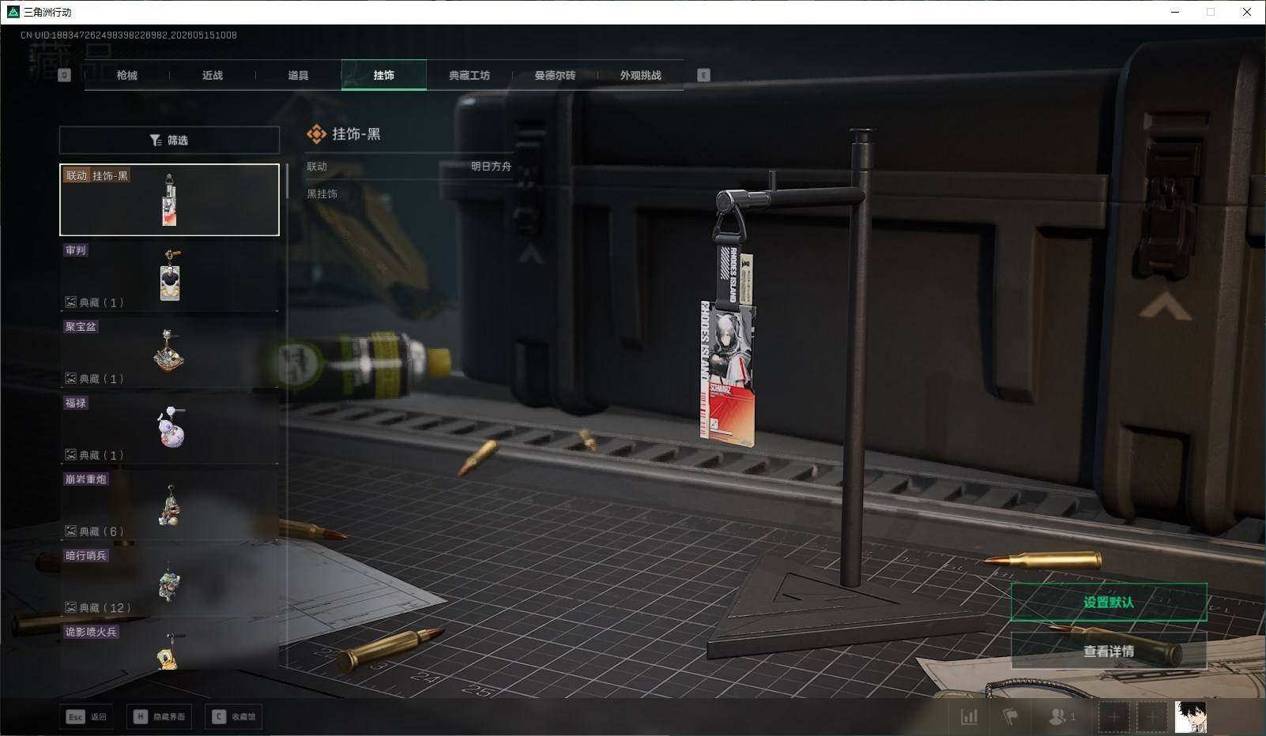The width and height of the screenshot is (1266, 736).
Task: Select the 挂饰 tab
Action: pos(384,75)
